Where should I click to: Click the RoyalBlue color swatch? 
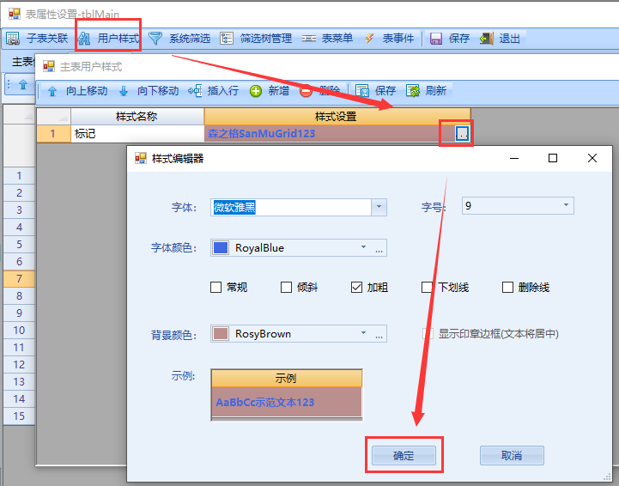(x=221, y=247)
